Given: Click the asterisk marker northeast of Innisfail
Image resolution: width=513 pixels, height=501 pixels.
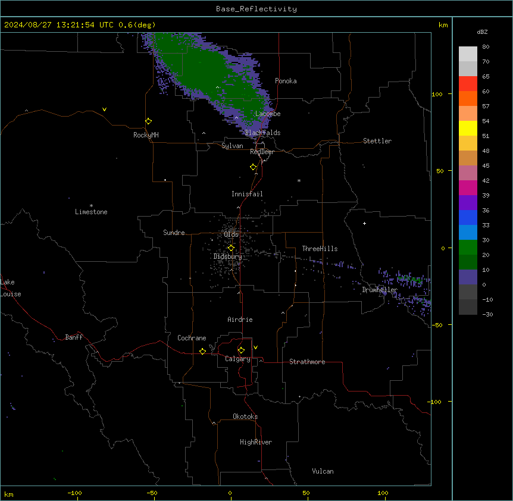Looking at the screenshot, I should [x=299, y=180].
